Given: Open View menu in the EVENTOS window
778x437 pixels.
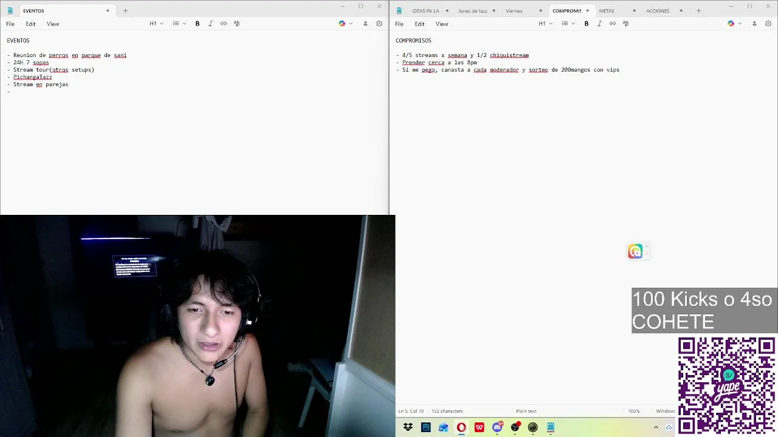Looking at the screenshot, I should pos(53,24).
